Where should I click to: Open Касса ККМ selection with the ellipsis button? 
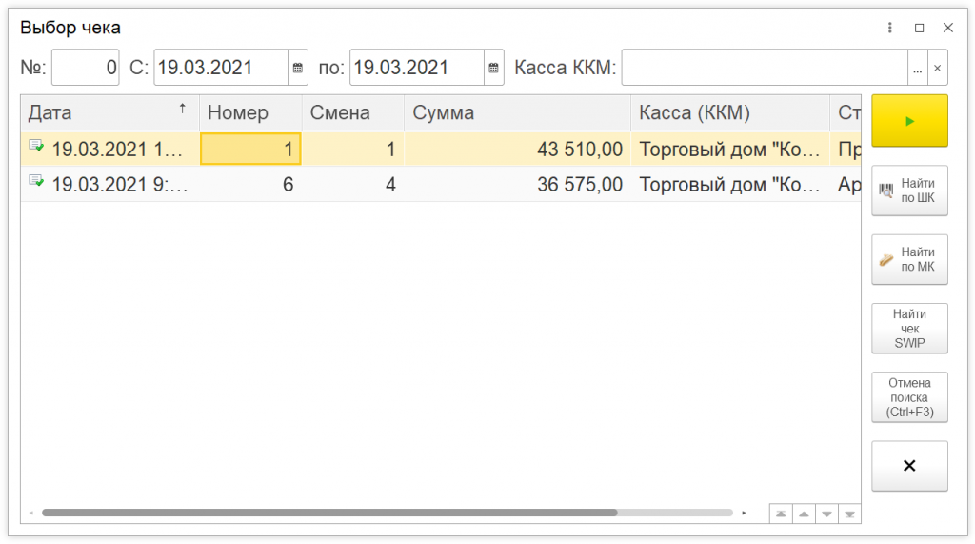pos(918,68)
